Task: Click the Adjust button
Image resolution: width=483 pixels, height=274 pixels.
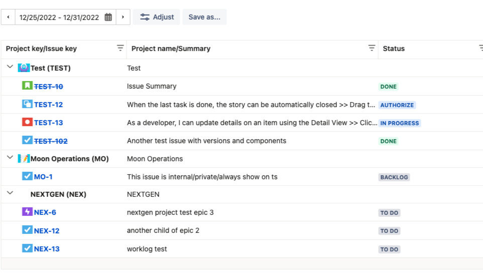Action: [x=157, y=17]
